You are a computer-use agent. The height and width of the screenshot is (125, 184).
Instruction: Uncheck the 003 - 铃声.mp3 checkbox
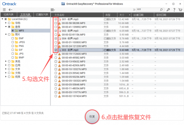point(56,50)
